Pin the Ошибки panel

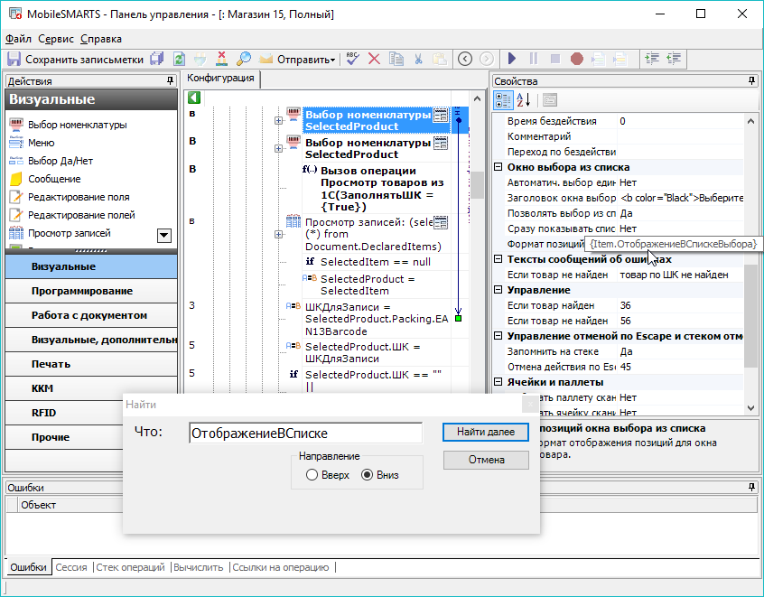752,487
